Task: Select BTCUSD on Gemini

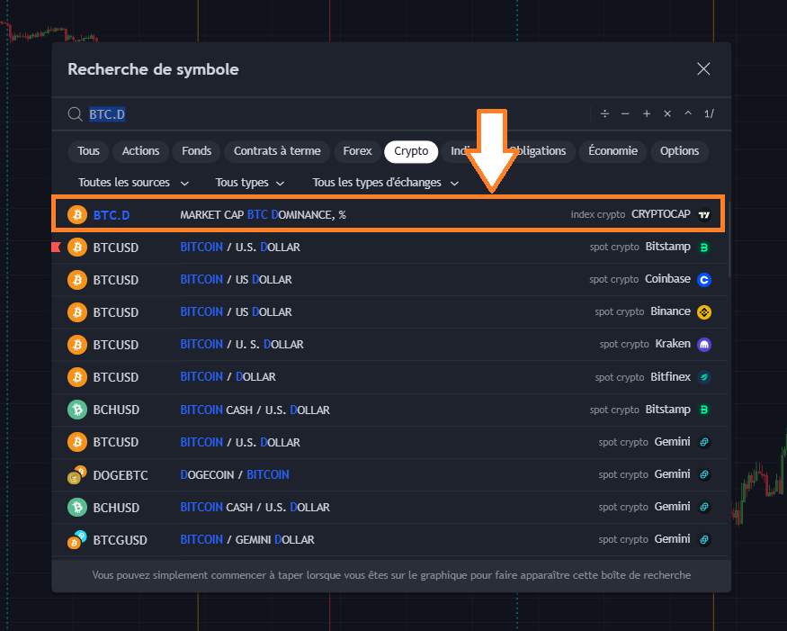Action: pyautogui.click(x=390, y=442)
